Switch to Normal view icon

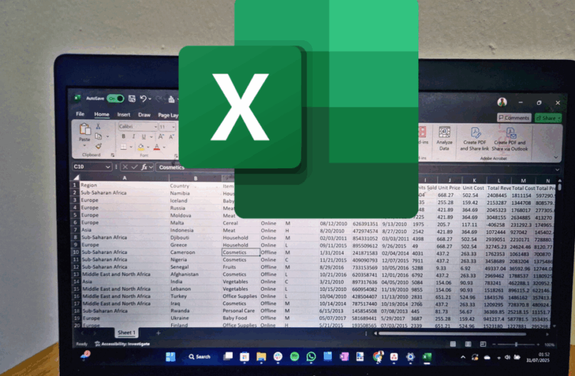coord(453,344)
